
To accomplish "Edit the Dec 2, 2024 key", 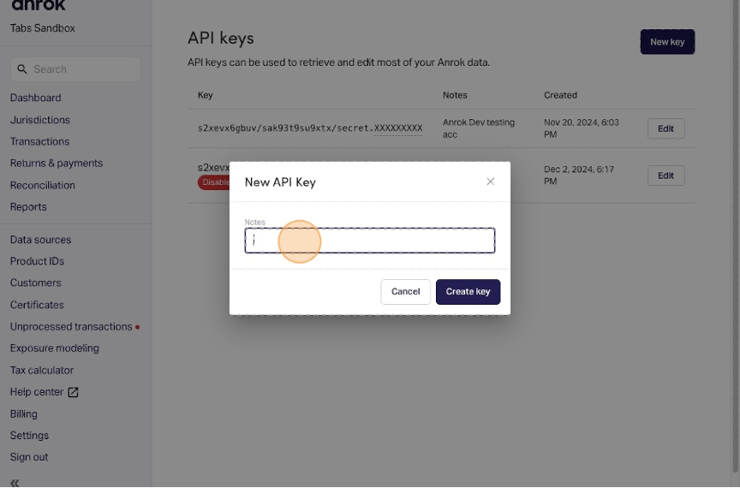I will 665,176.
